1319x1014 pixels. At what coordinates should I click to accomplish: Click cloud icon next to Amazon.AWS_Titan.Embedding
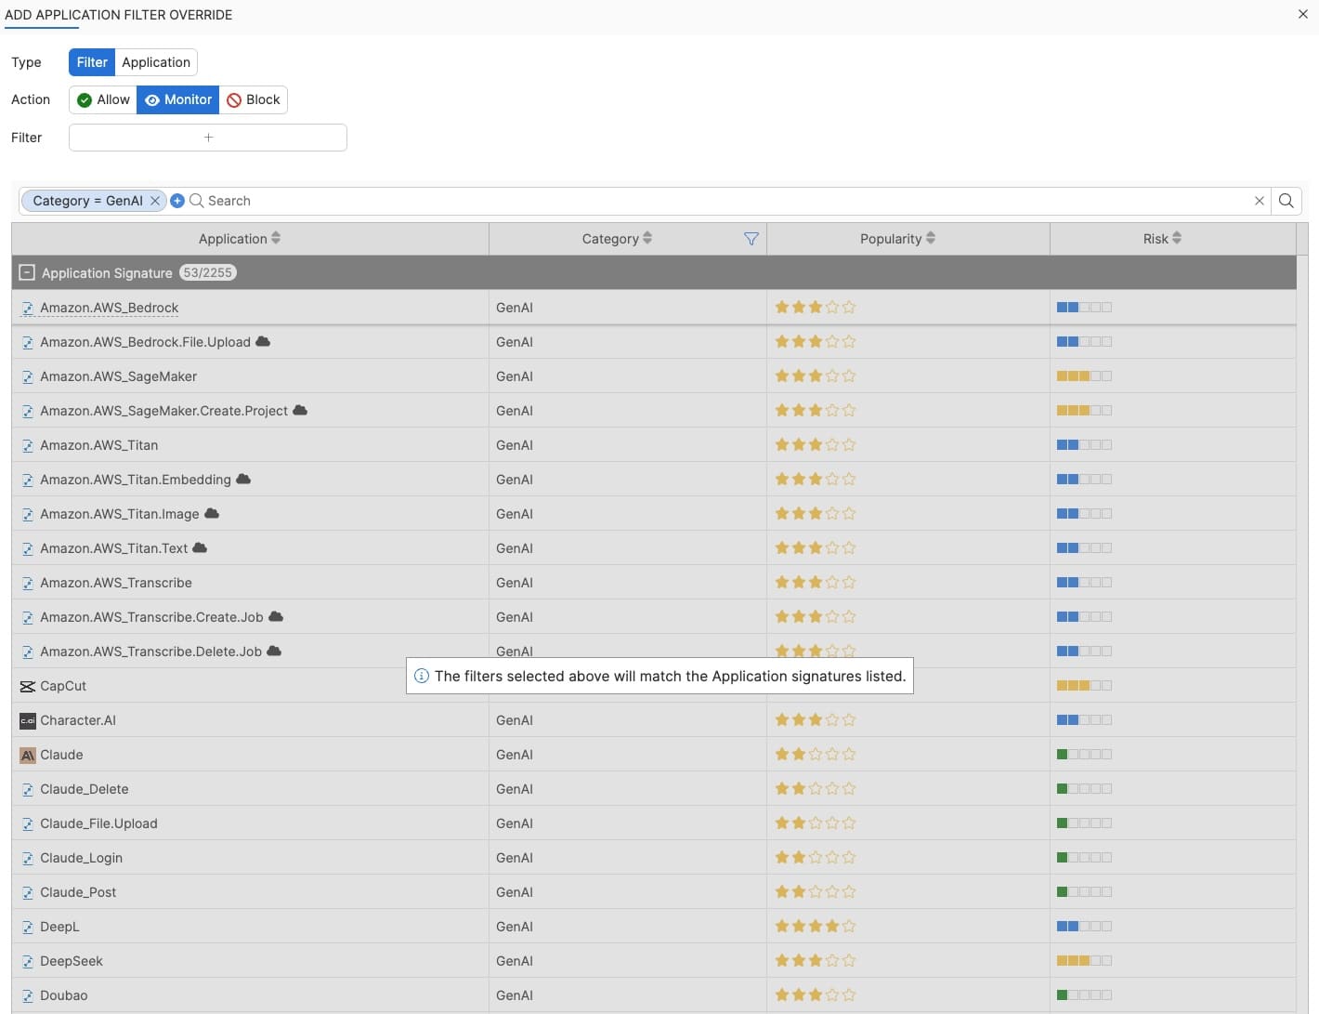coord(243,479)
